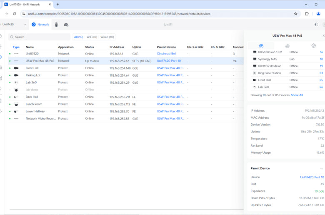This screenshot has height=215, width=325.
Task: Select the Network Video Recorder row name
Action: (x=41, y=119)
